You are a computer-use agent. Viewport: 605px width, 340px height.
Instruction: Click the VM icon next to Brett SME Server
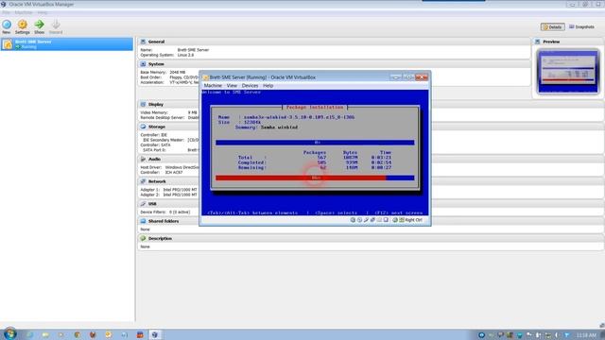coord(8,44)
